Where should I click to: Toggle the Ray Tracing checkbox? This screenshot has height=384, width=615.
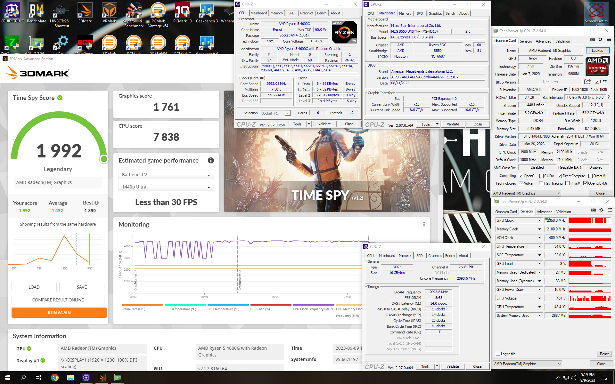pyautogui.click(x=541, y=183)
